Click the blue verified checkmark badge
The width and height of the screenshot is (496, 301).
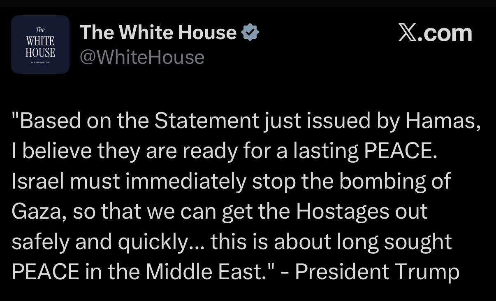pyautogui.click(x=250, y=33)
